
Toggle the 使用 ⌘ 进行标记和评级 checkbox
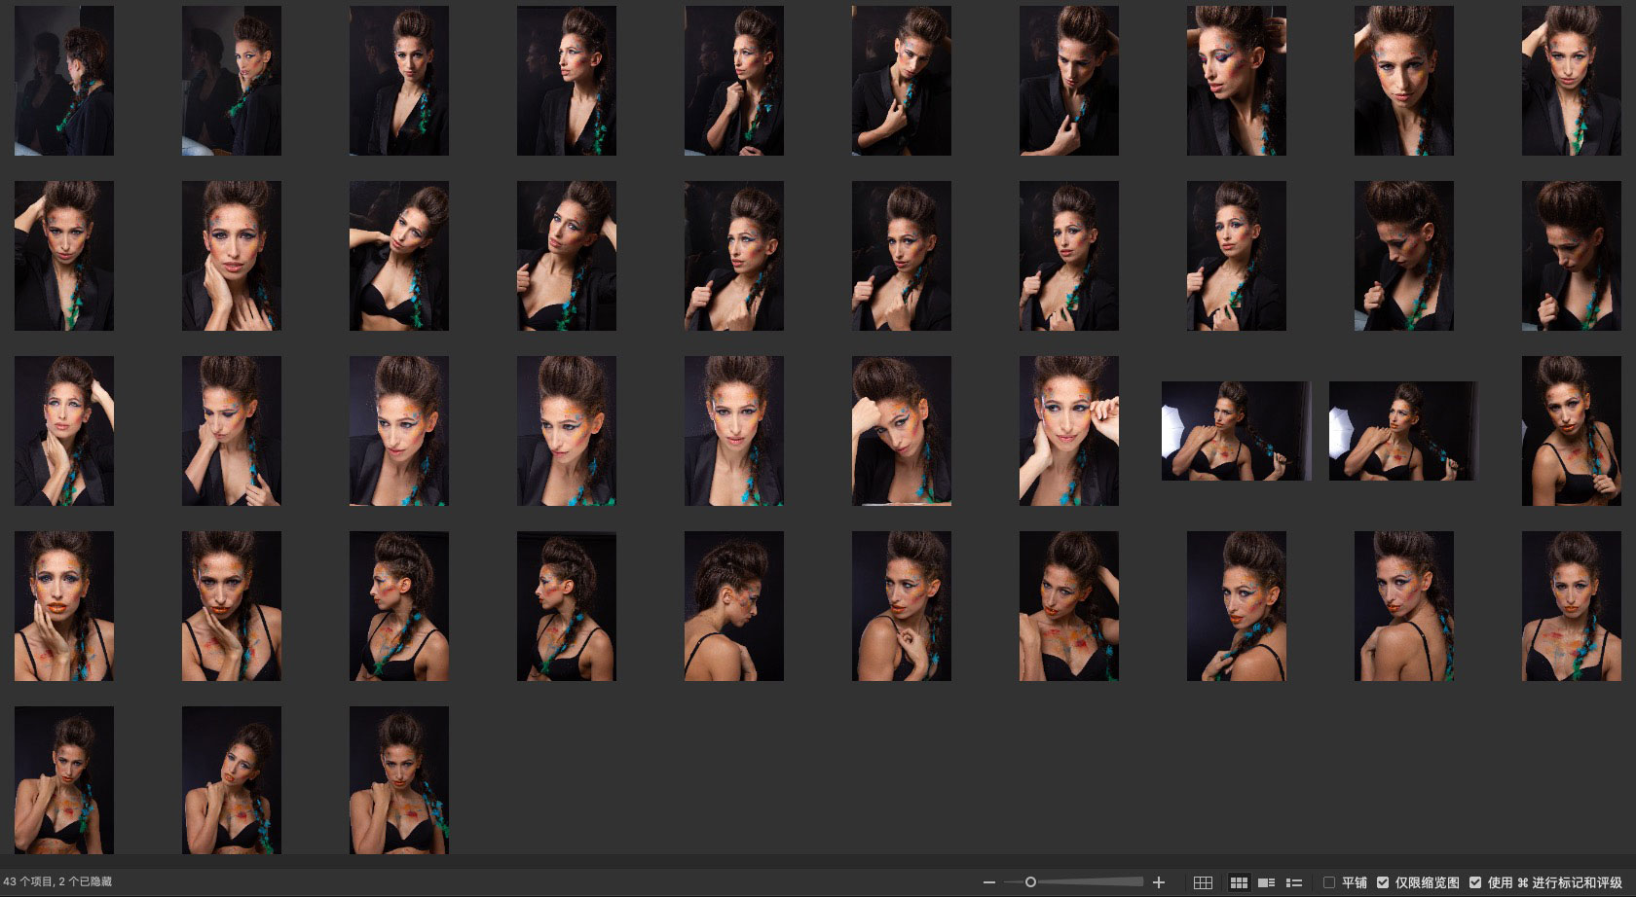pyautogui.click(x=1475, y=882)
